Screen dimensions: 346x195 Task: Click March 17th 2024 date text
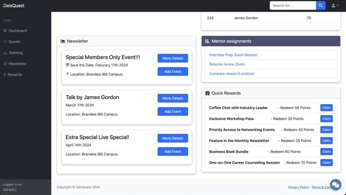(80, 105)
